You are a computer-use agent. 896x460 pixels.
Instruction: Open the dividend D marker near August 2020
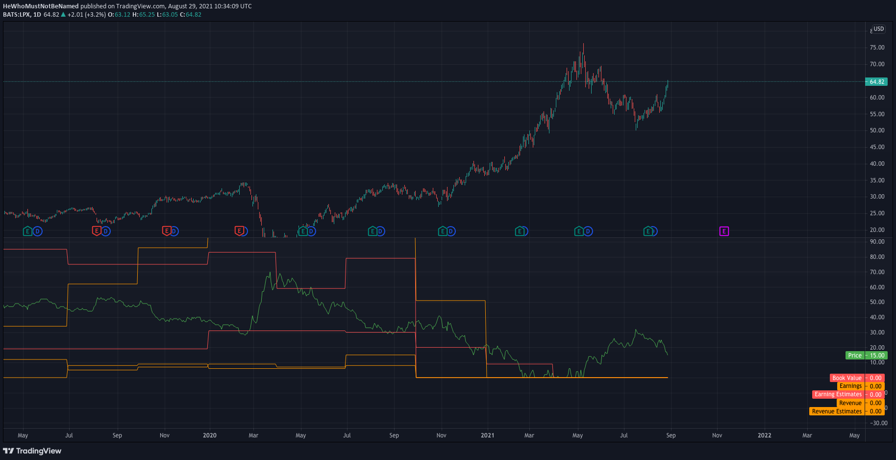[x=380, y=231]
